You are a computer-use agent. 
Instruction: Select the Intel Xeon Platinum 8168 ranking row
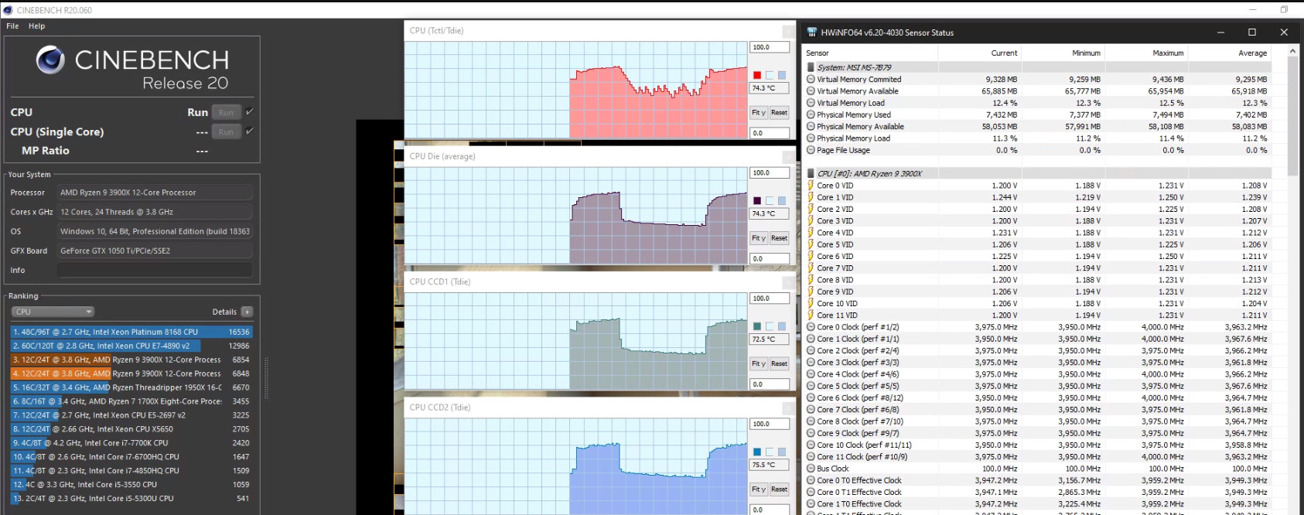pos(131,332)
